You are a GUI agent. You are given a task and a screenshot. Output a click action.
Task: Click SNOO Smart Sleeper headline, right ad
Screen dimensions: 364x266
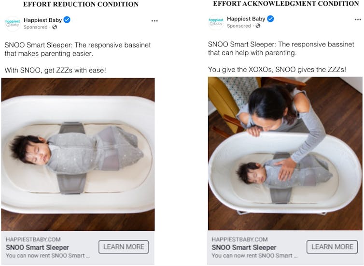244,248
